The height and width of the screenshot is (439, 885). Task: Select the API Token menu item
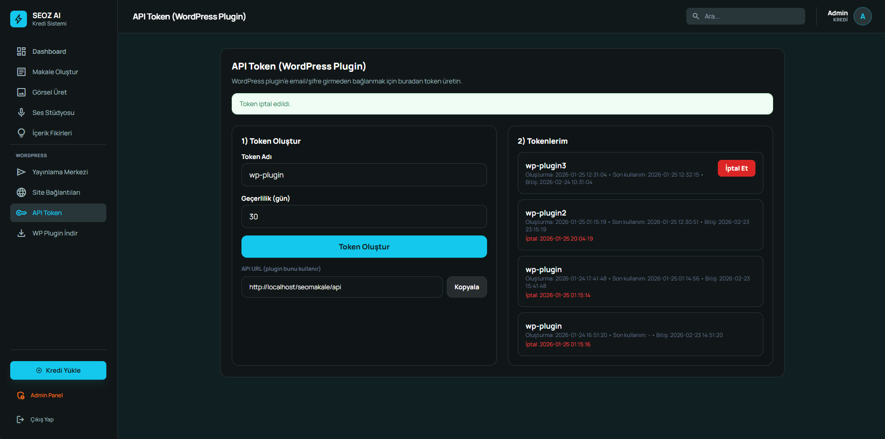58,213
